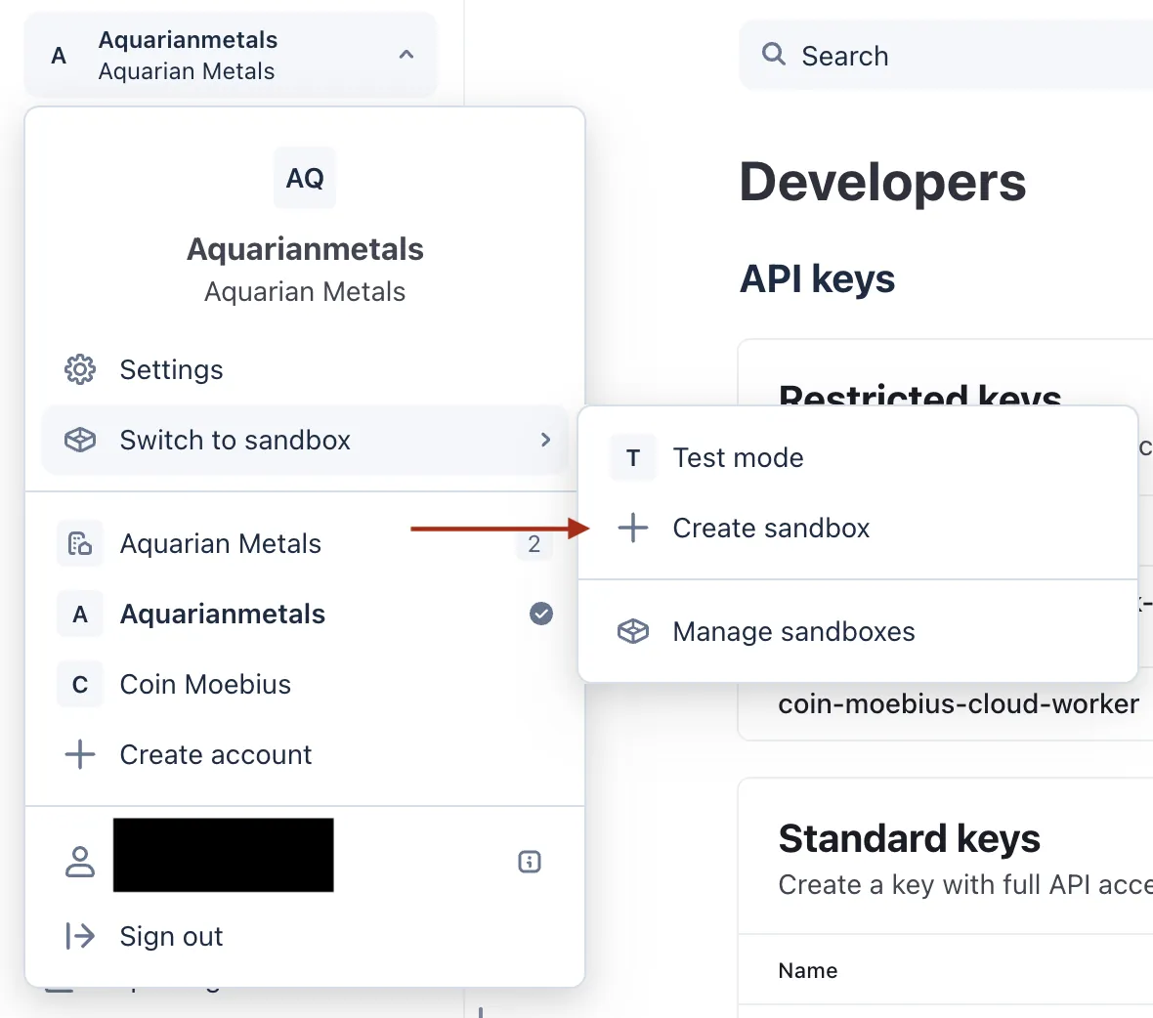
Task: Select Switch to sandbox menu item
Action: (305, 441)
